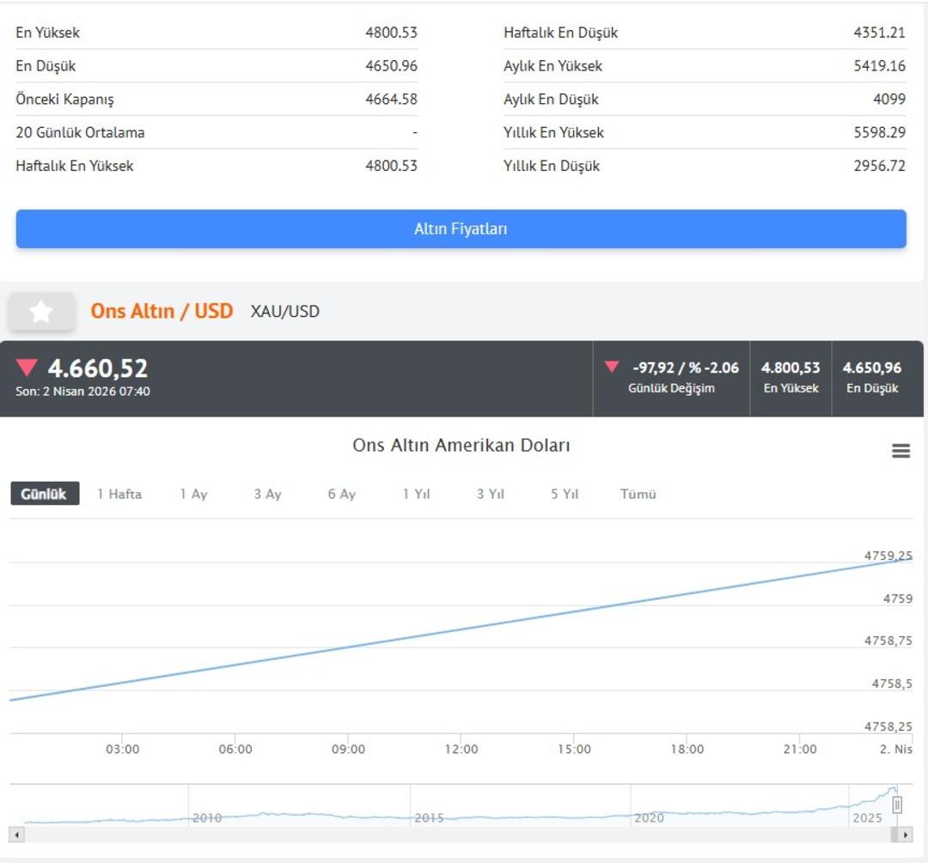Click the navigator scrollbar left arrow
This screenshot has height=863, width=928.
[16, 835]
